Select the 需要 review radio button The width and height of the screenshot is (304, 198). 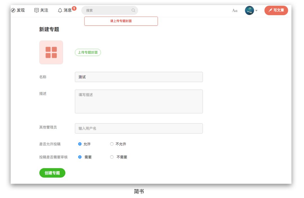[80, 157]
